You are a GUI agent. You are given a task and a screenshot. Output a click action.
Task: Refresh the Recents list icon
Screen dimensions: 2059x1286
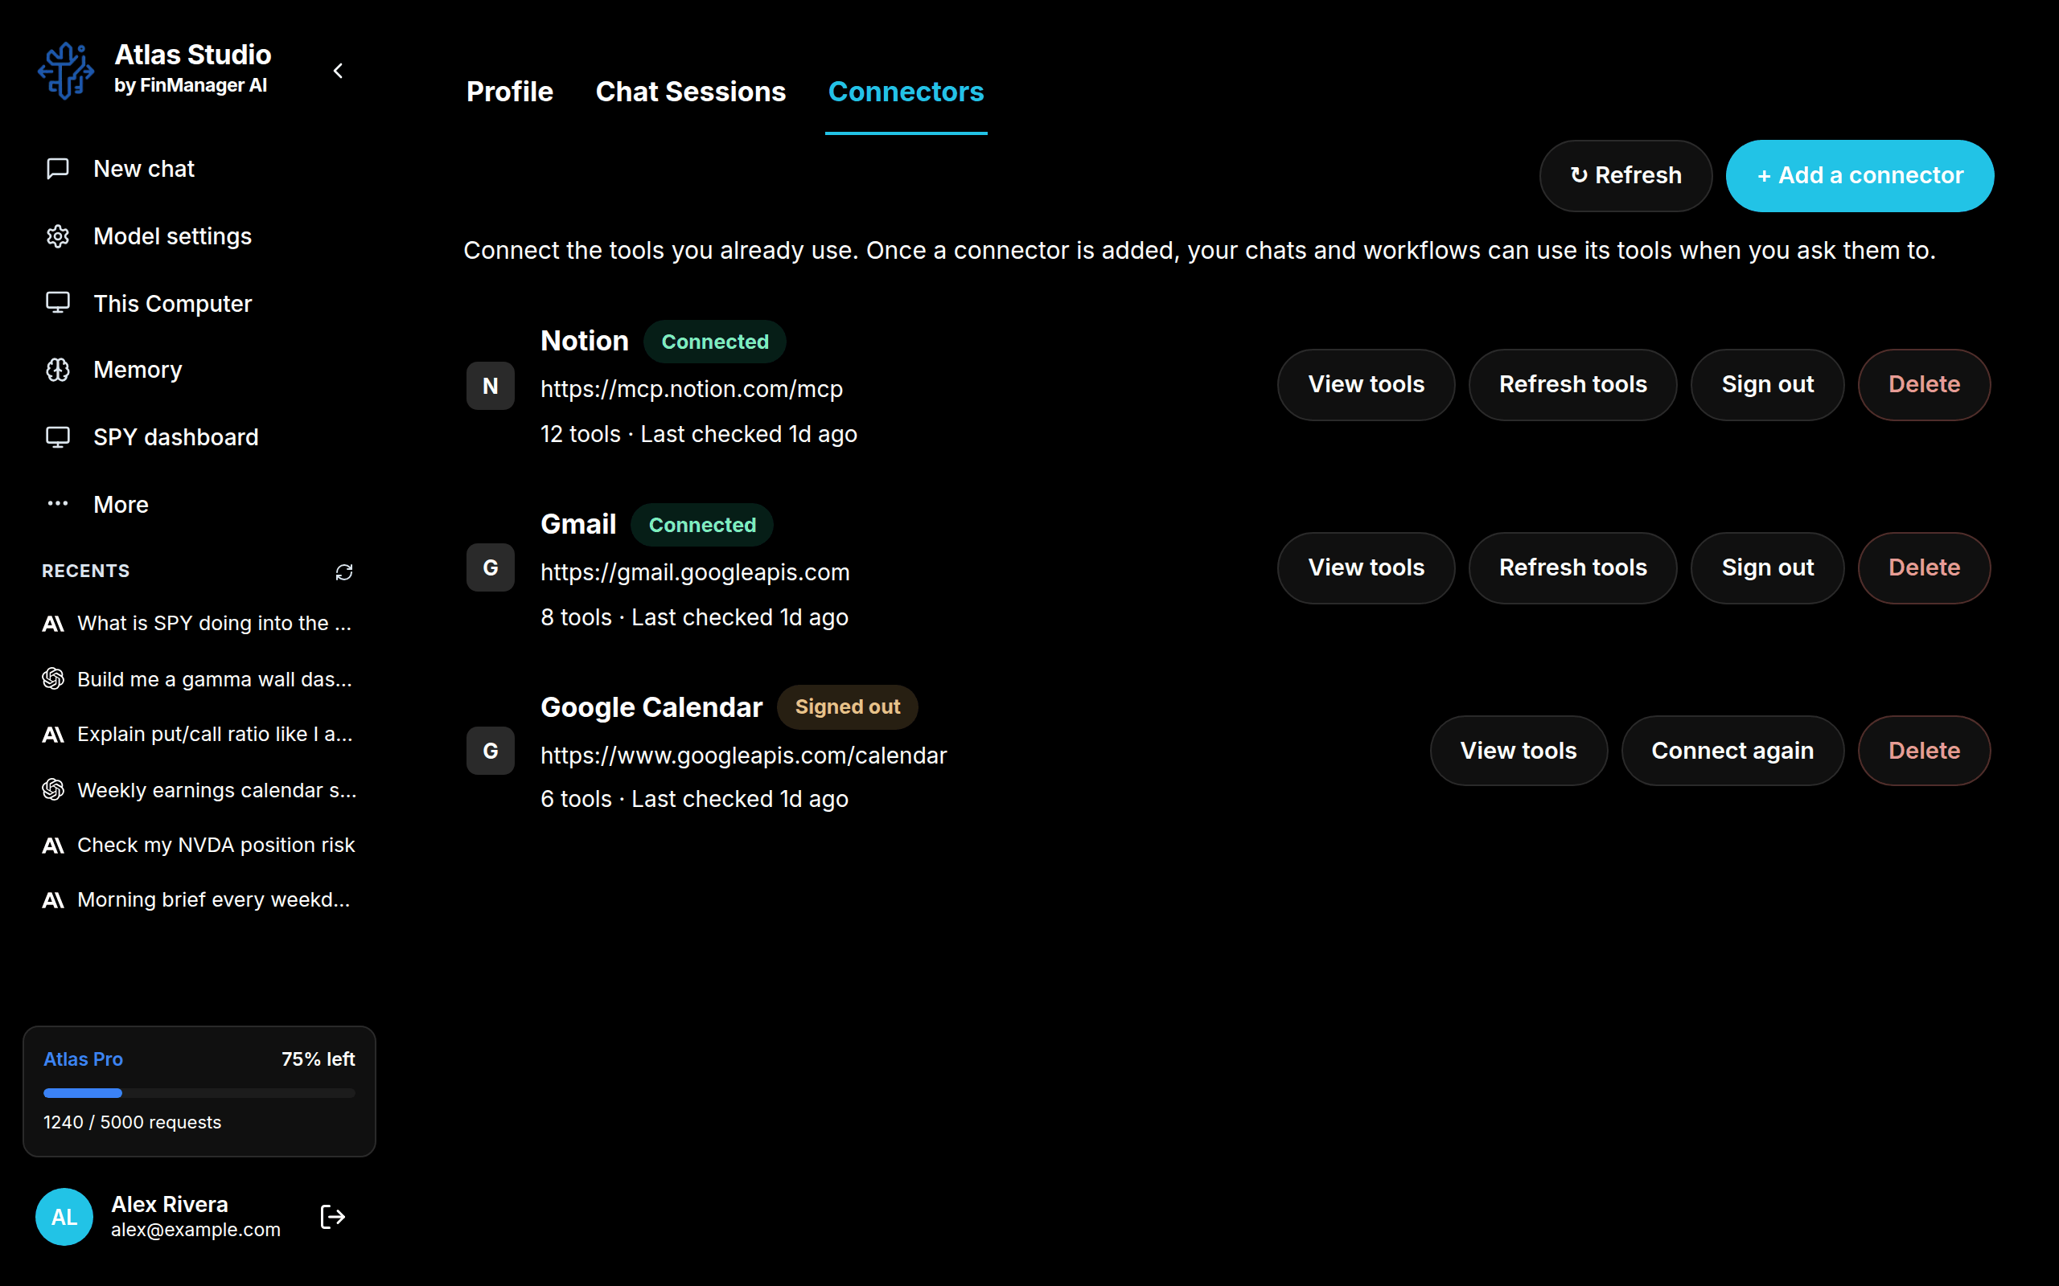(343, 571)
